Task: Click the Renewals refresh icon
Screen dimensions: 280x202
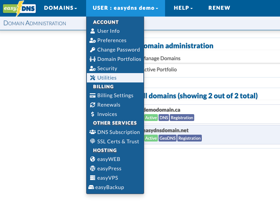Action: coord(93,105)
